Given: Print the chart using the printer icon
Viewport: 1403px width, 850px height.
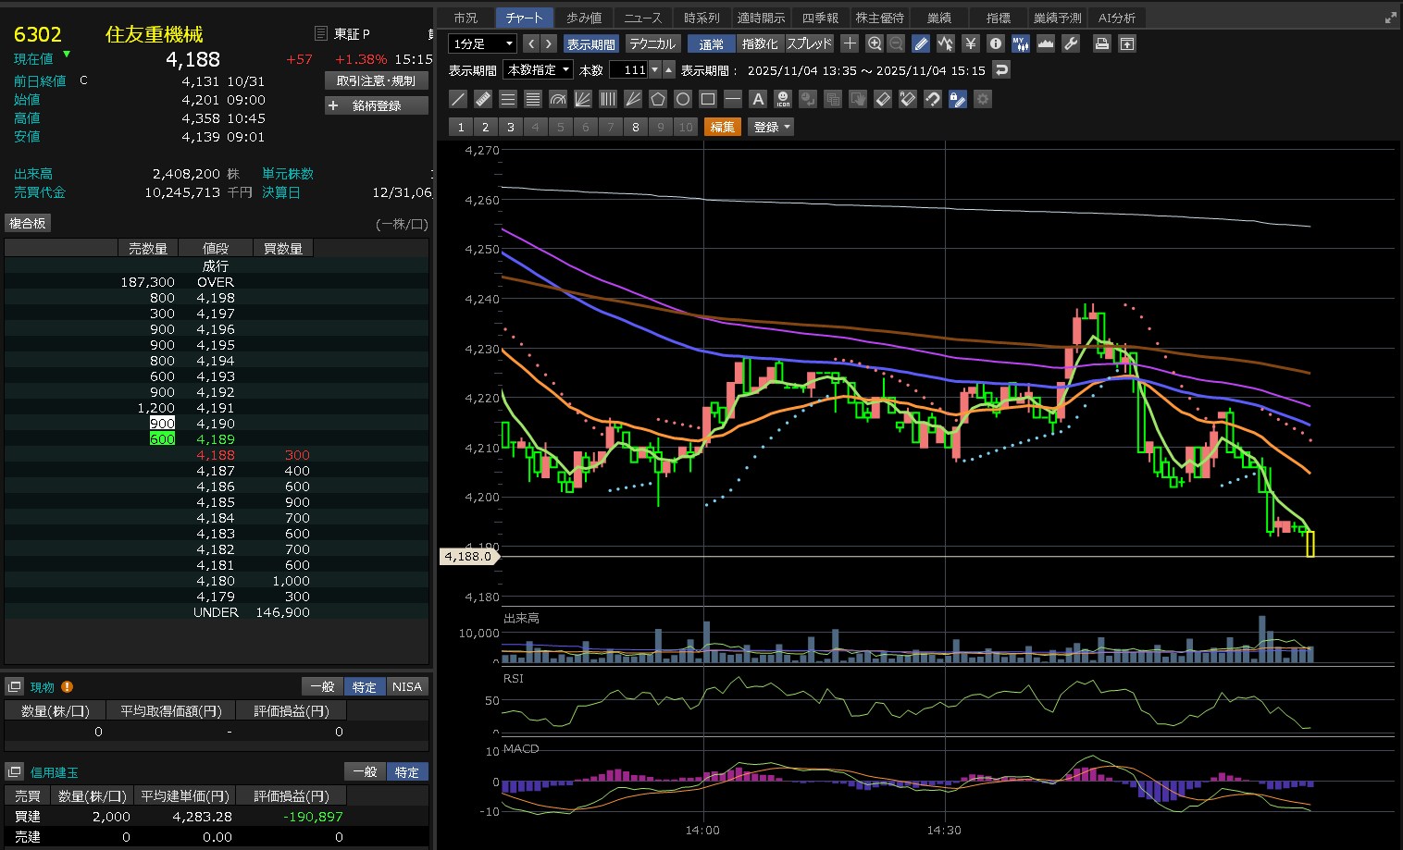Looking at the screenshot, I should coord(1101,43).
